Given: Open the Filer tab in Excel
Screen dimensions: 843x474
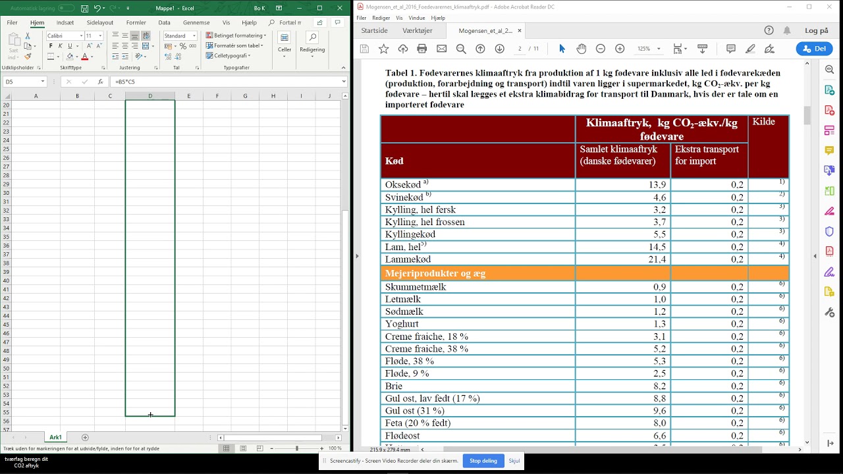Looking at the screenshot, I should (12, 22).
